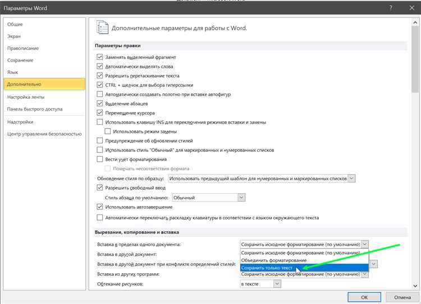This screenshot has width=421, height=304.
Task: Toggle Автоматически выделять слова checkbox
Action: click(99, 66)
